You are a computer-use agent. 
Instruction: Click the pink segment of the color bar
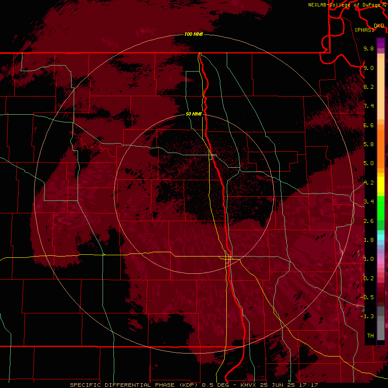click(381, 261)
